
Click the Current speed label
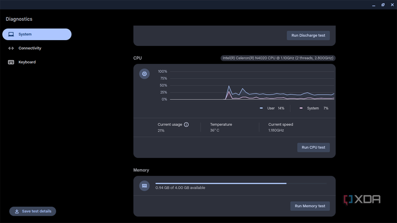(x=281, y=124)
